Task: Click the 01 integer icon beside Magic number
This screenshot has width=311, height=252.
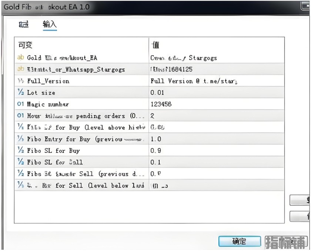Action: 20,104
